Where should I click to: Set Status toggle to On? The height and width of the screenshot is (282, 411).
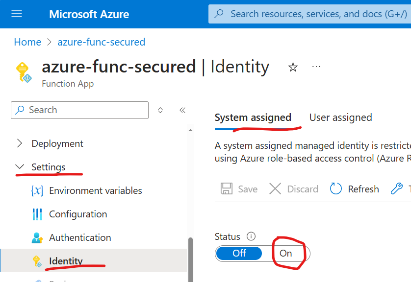[286, 253]
